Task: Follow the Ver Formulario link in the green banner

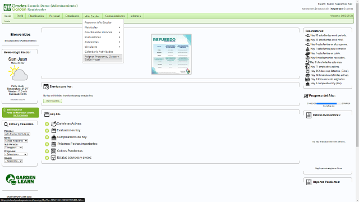Action: pyautogui.click(x=20, y=116)
